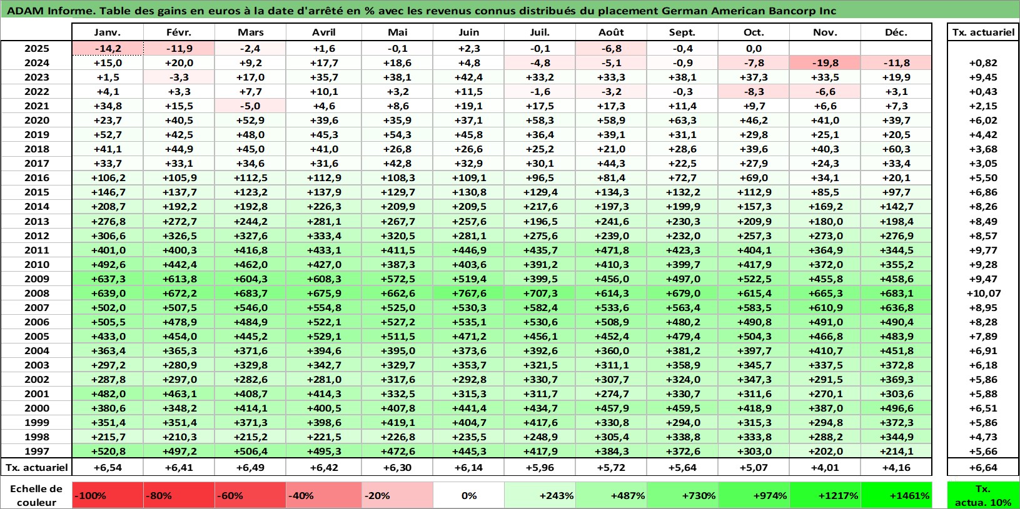The image size is (1020, 509).
Task: Select the +180,0 cell in November 2013
Action: (825, 221)
